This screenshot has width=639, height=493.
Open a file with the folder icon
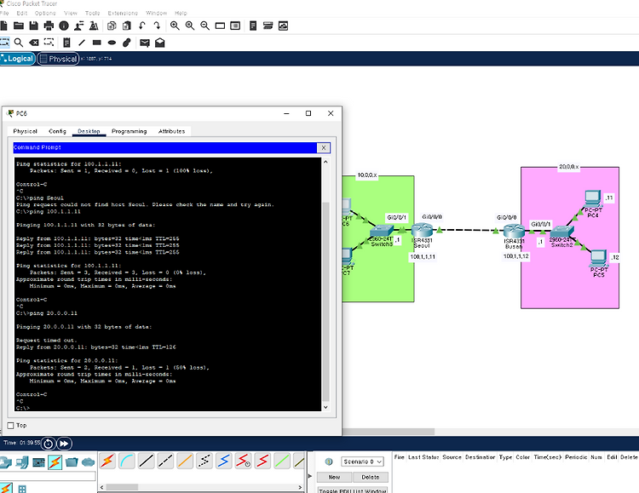click(19, 26)
